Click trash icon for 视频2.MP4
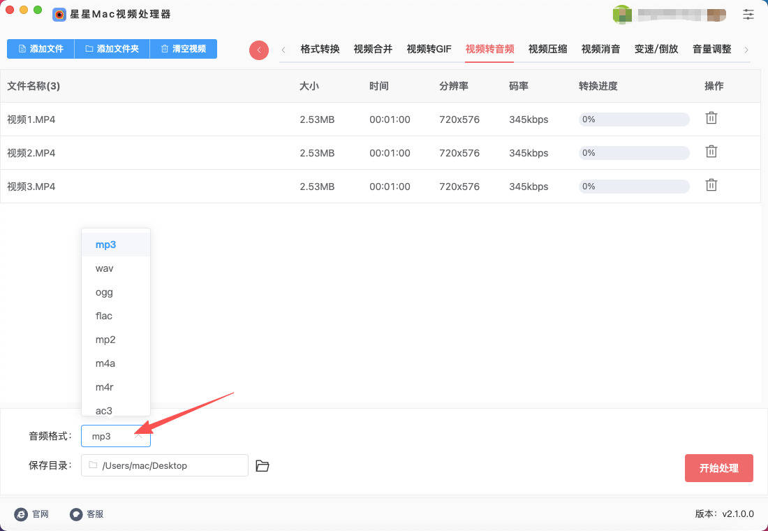 click(x=711, y=152)
